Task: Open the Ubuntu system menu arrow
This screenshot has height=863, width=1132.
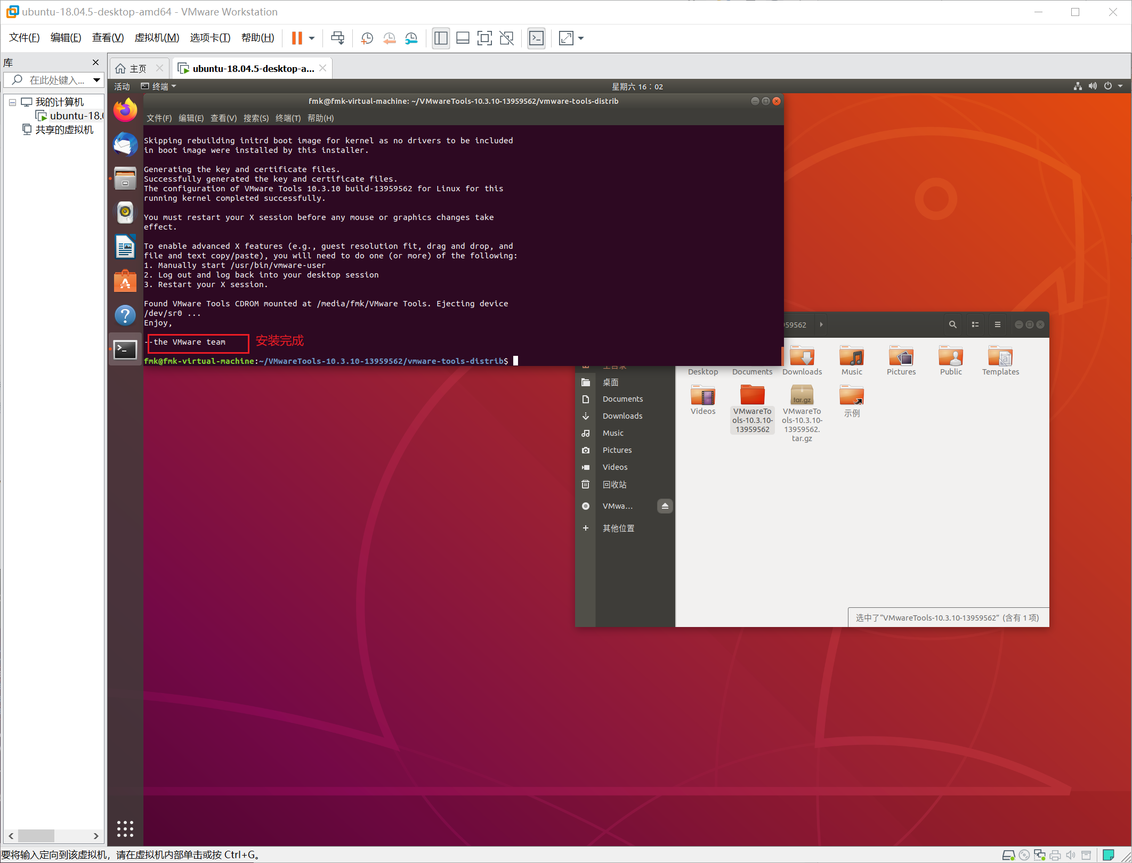Action: 1120,86
